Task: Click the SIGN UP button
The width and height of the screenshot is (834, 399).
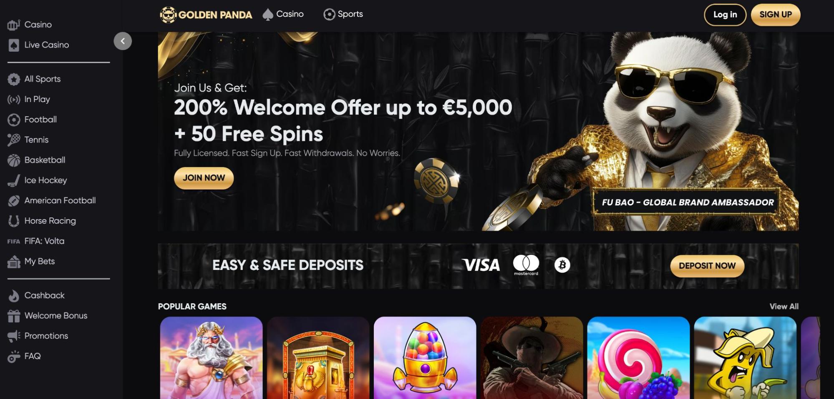Action: tap(776, 15)
